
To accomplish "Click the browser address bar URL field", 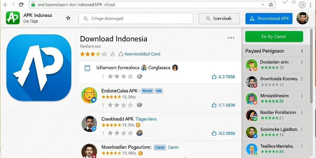I will tap(152, 4).
